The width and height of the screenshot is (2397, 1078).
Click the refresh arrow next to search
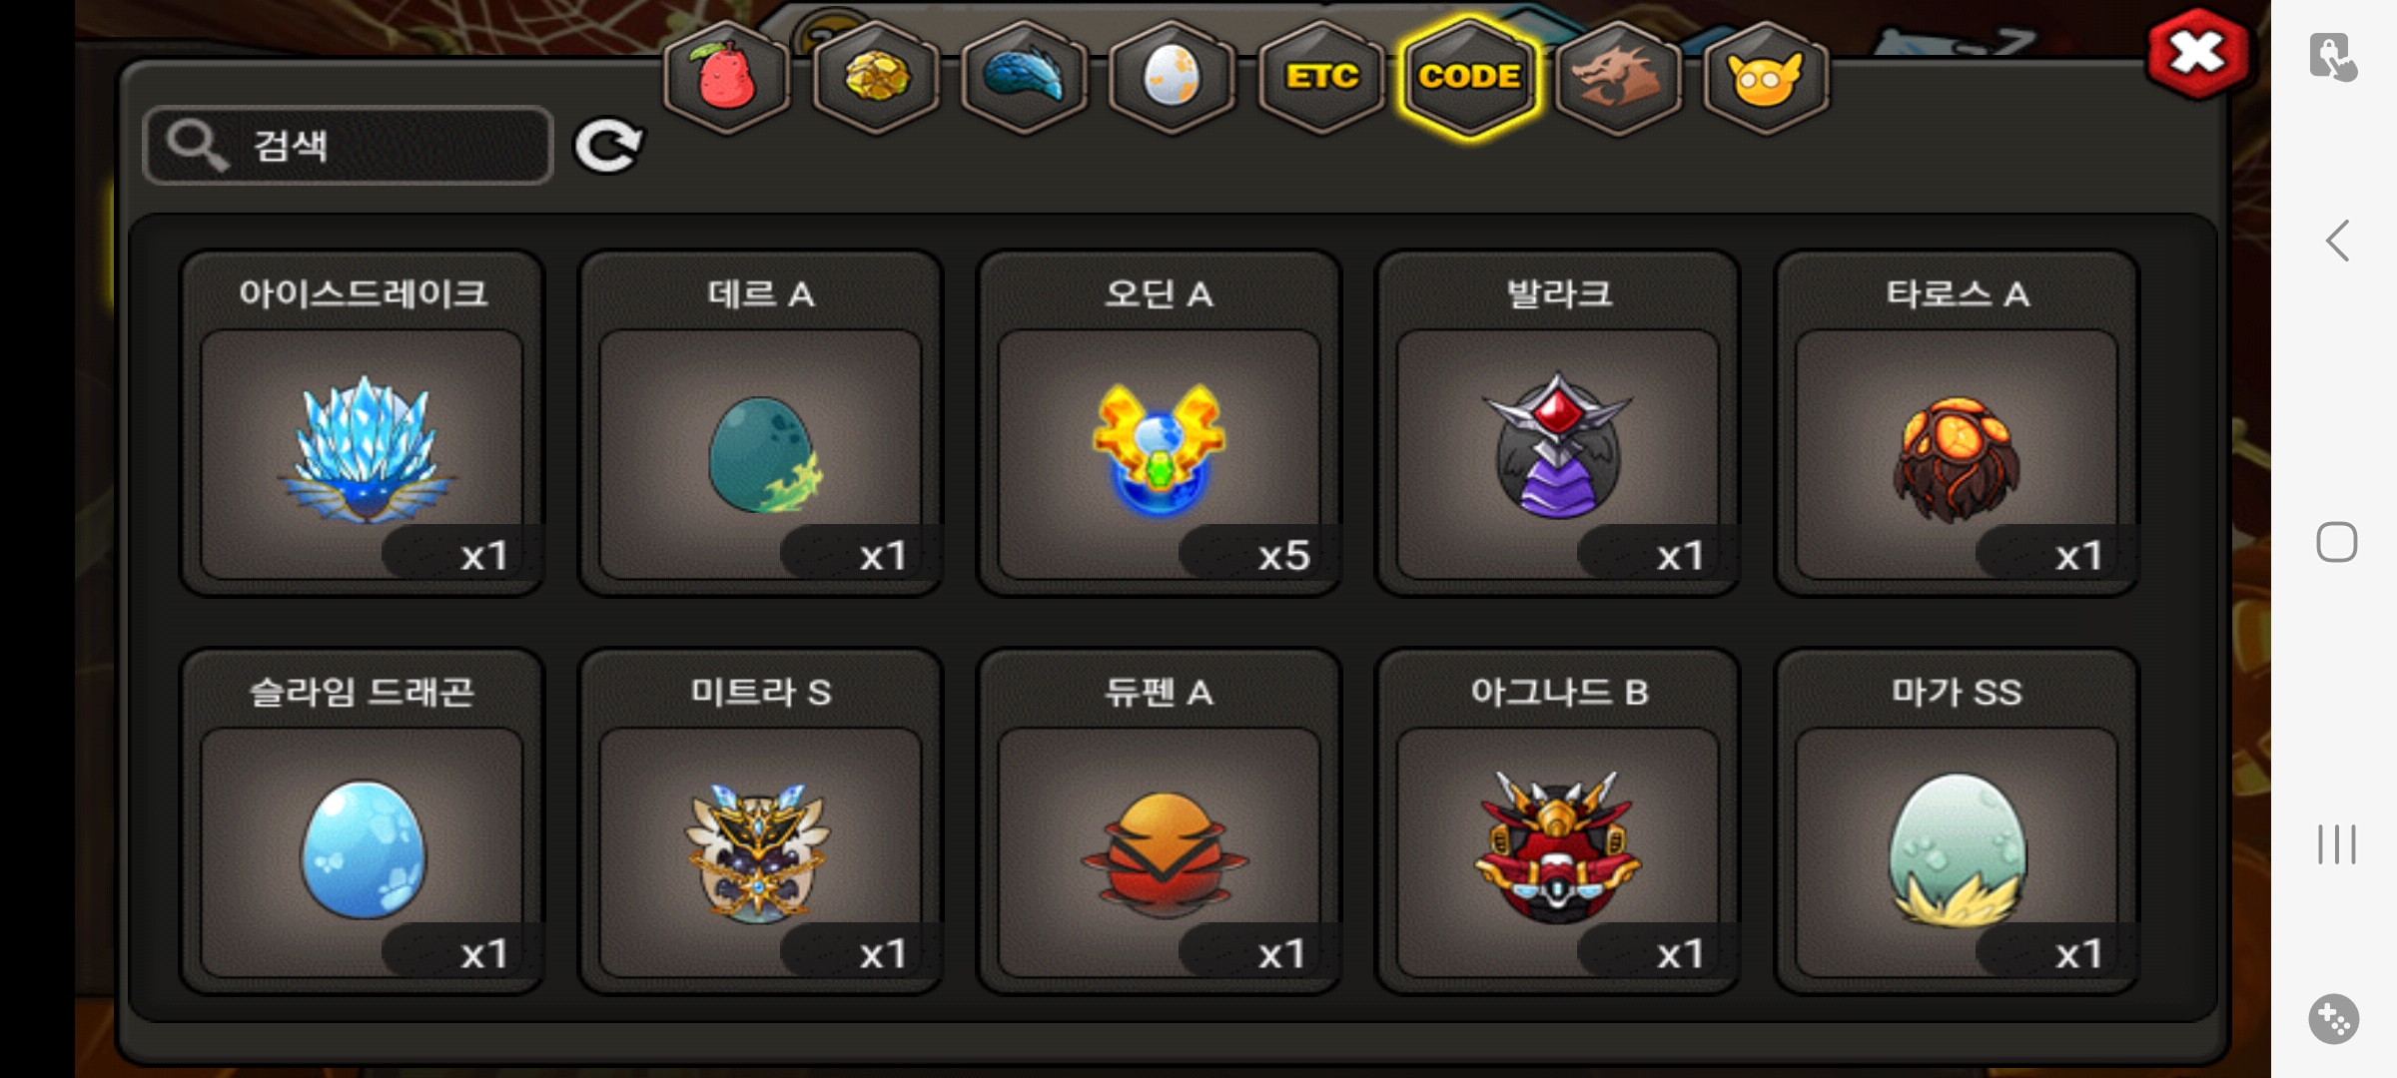tap(608, 146)
